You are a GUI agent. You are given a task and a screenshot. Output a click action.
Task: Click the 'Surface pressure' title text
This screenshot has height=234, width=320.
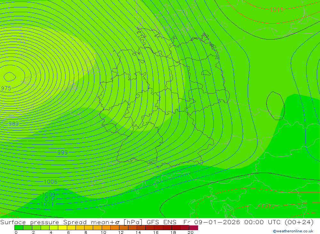click(x=29, y=222)
